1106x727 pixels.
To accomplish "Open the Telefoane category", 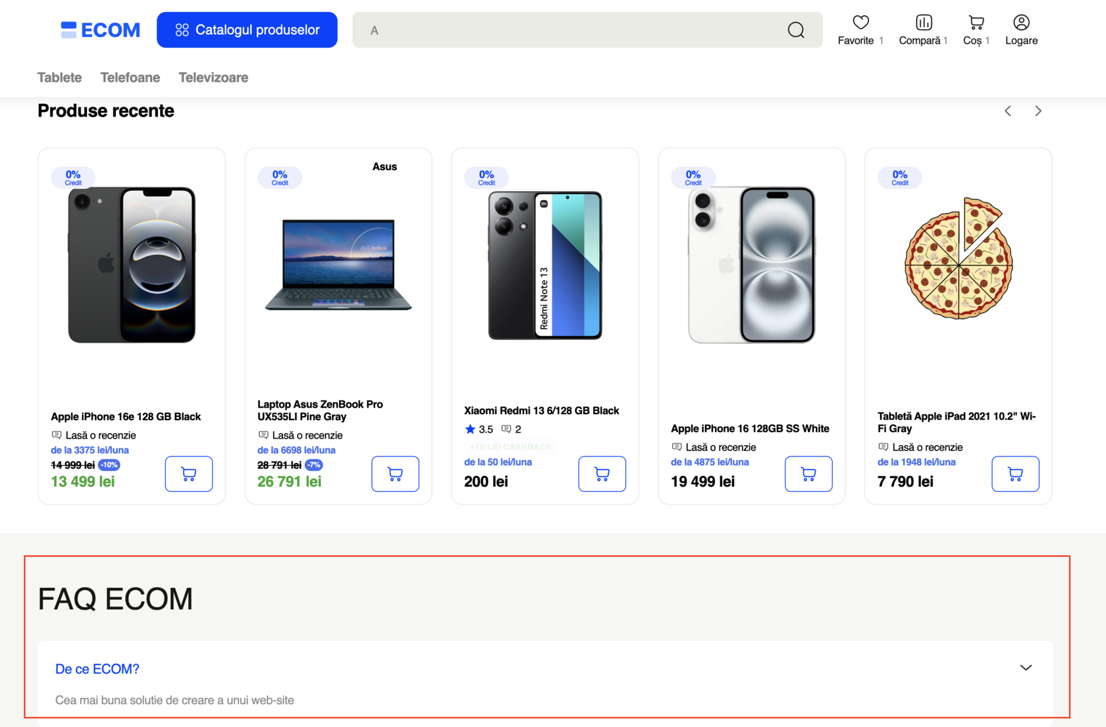I will pos(130,78).
